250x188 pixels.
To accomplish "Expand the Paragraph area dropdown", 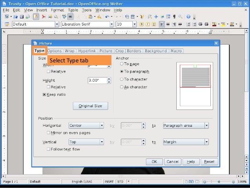I will (206, 126).
